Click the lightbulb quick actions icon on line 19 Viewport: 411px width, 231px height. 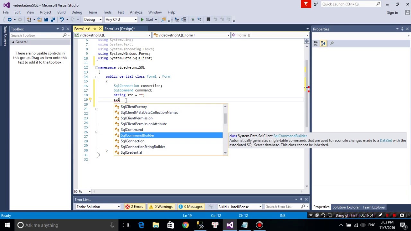click(90, 100)
